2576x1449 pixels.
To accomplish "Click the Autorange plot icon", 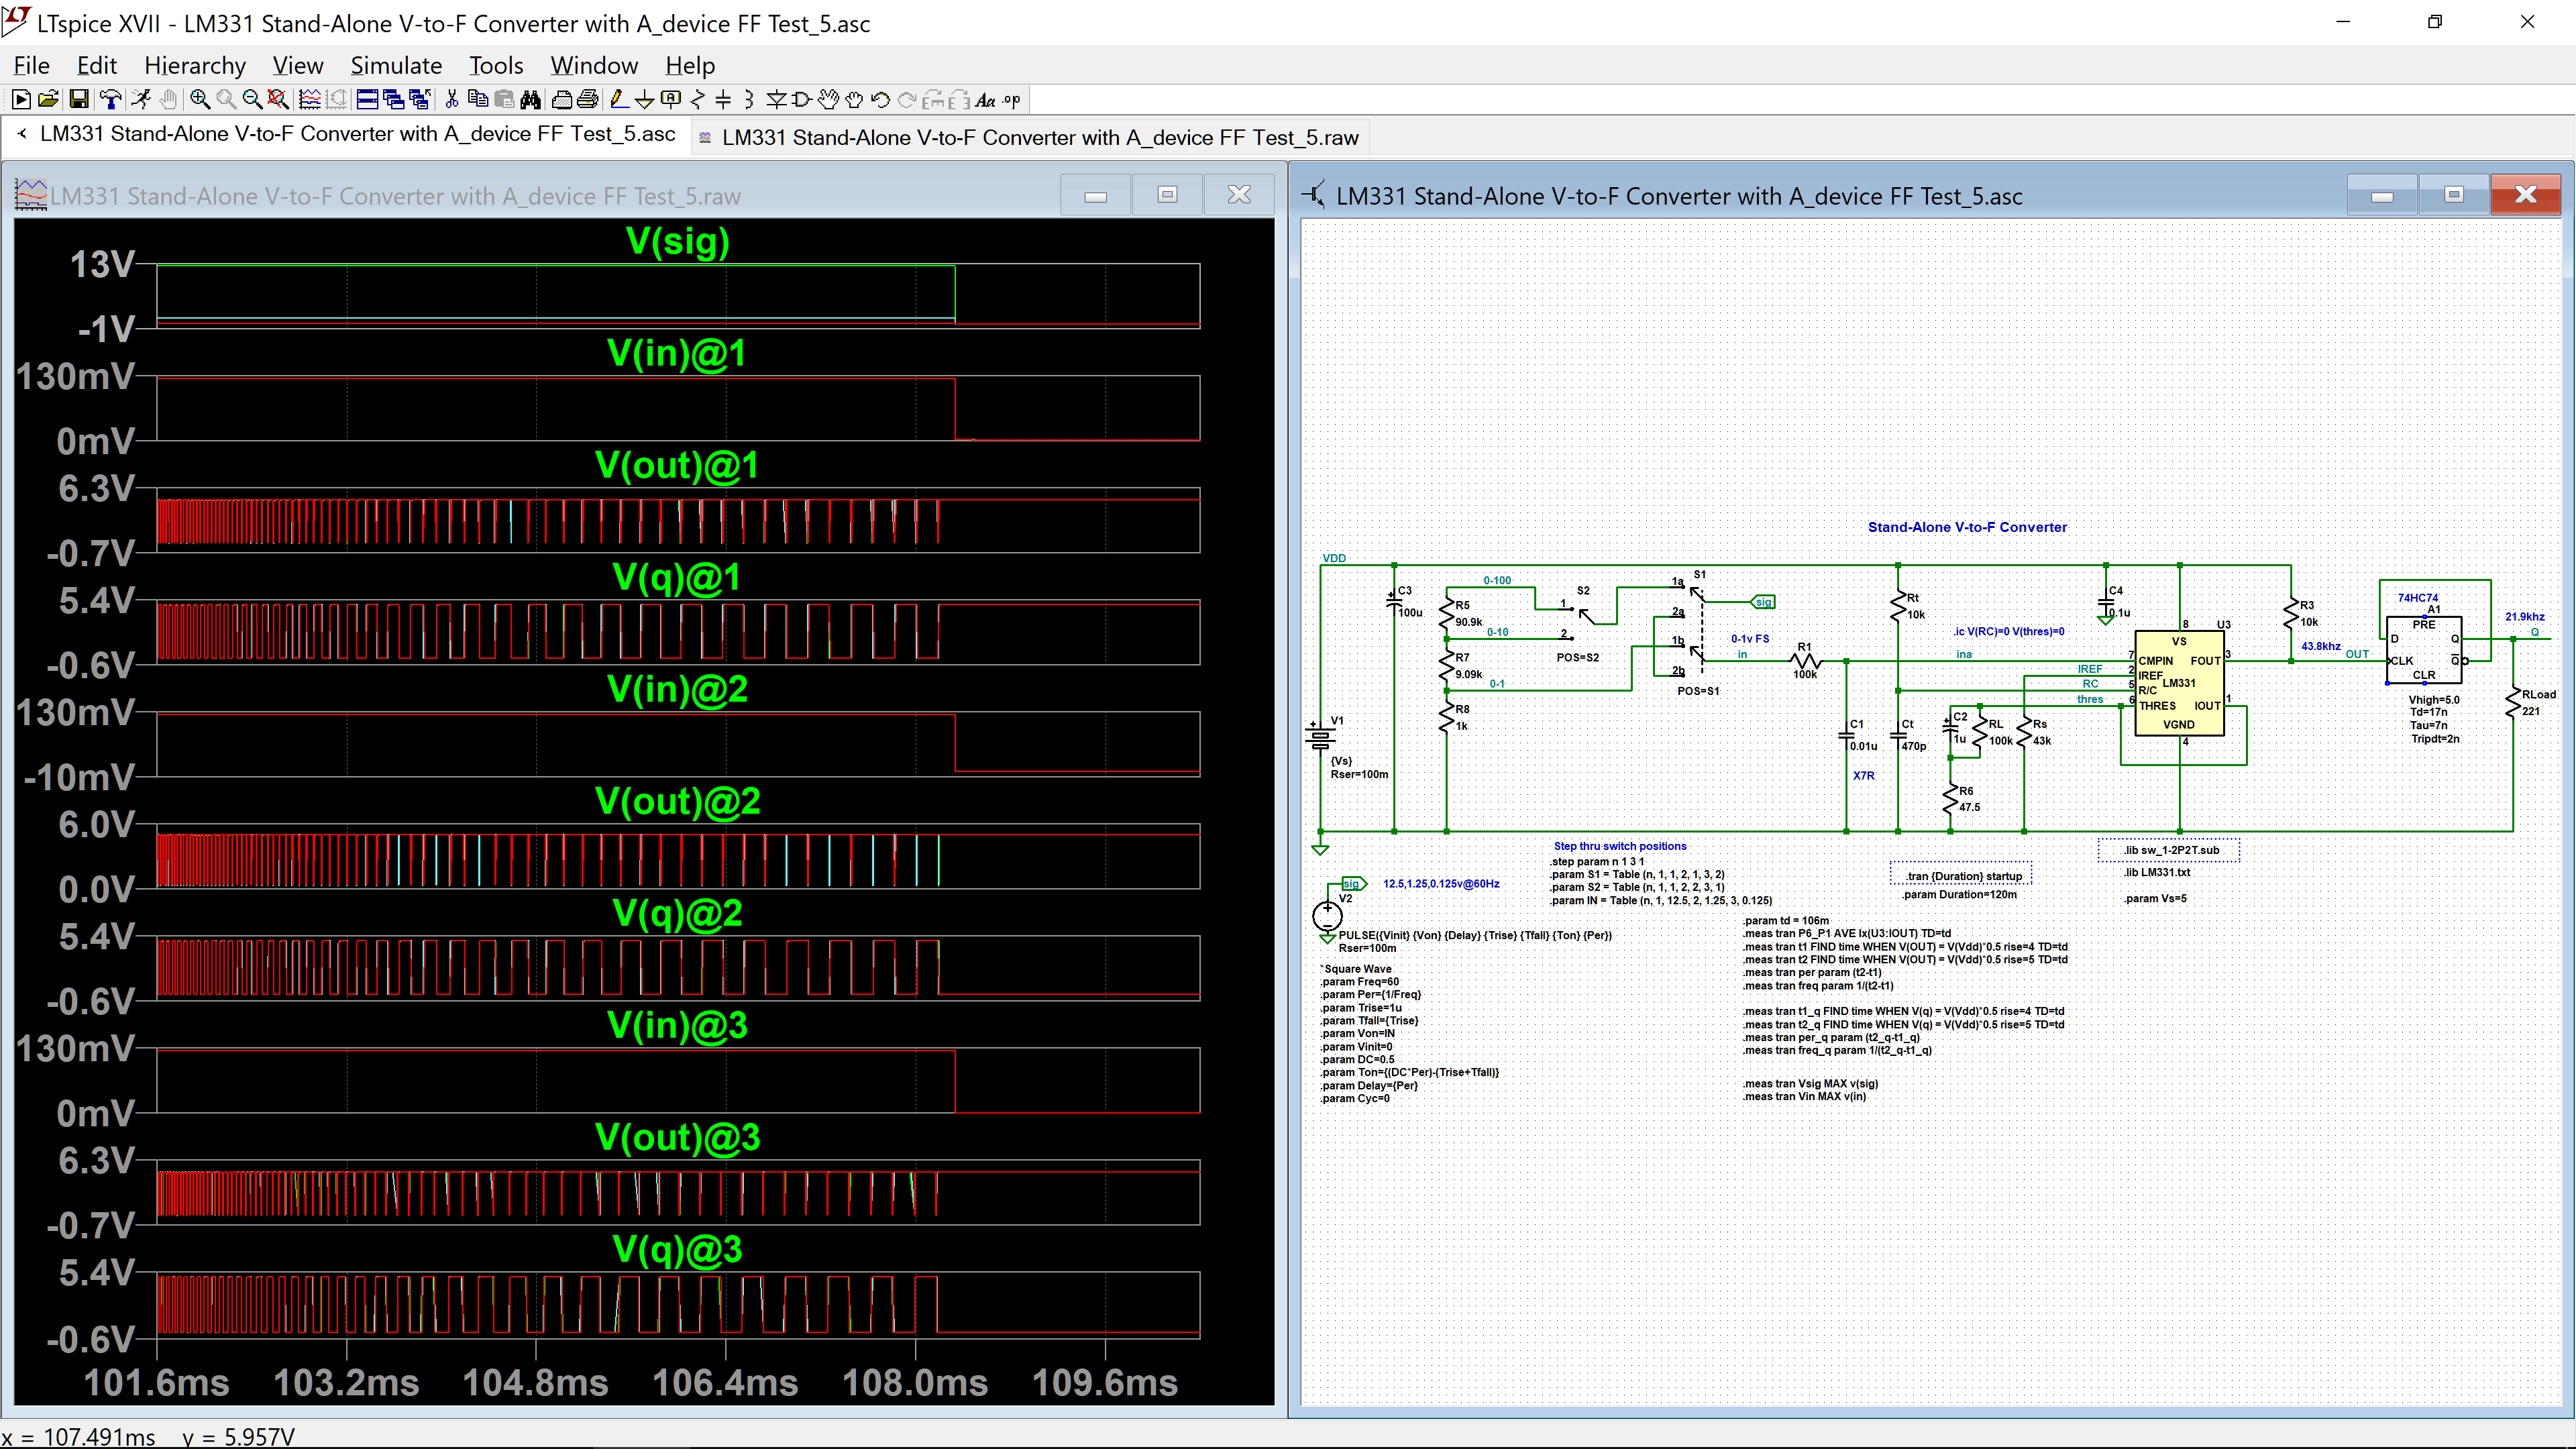I will (310, 99).
